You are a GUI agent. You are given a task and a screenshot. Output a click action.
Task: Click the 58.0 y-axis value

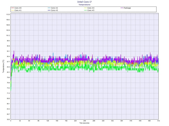[x=8, y=119]
